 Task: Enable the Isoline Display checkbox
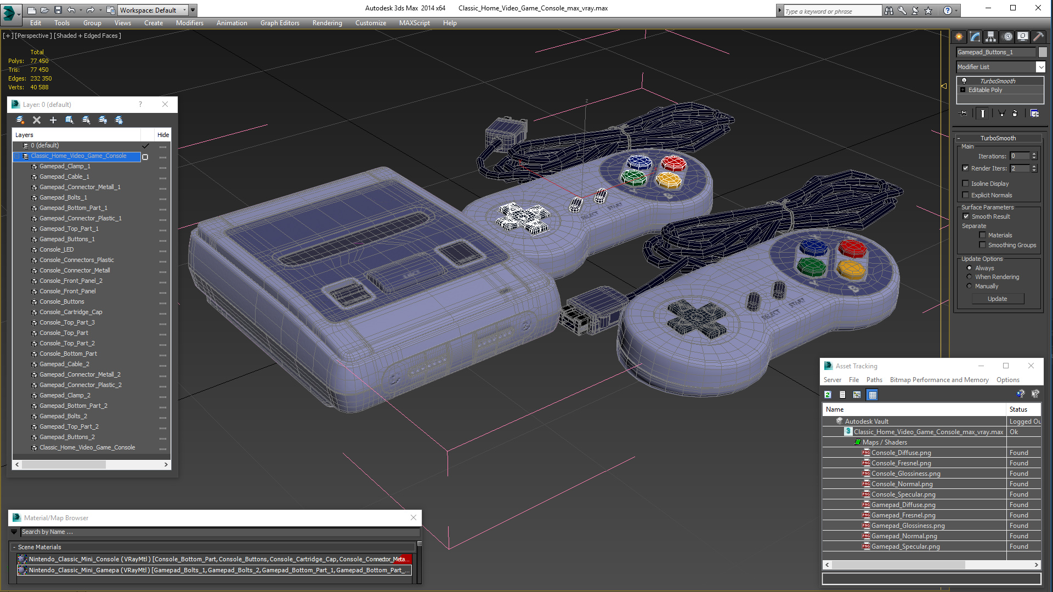(x=965, y=184)
